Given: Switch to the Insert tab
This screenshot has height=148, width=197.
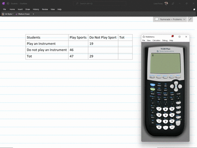Looking at the screenshot, I should (20, 9).
